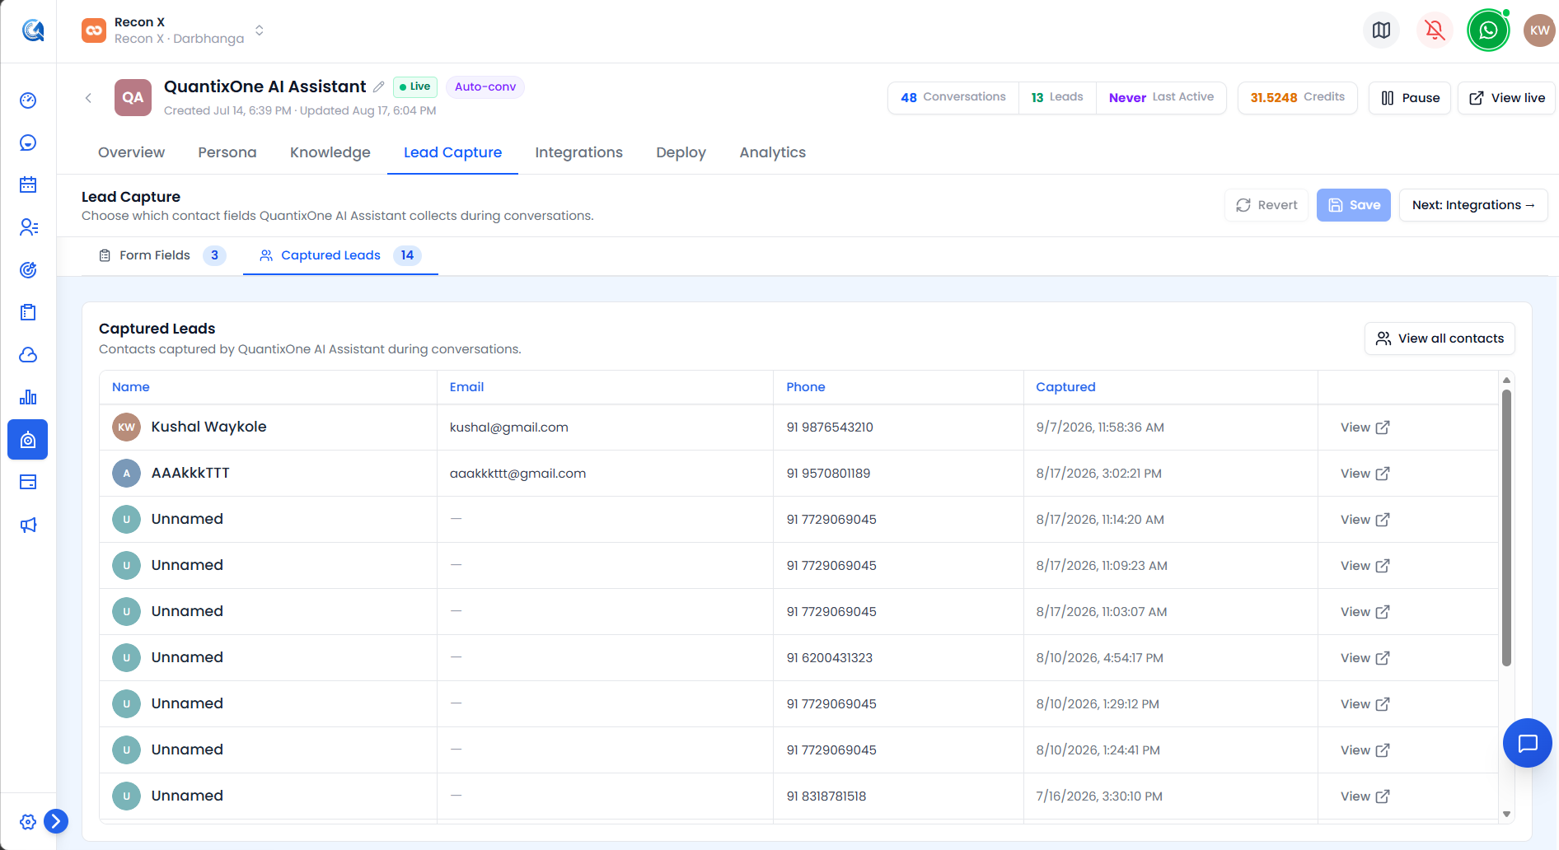Open the target goal icon in sidebar
Screen dimensions: 1559x850
[x=28, y=270]
